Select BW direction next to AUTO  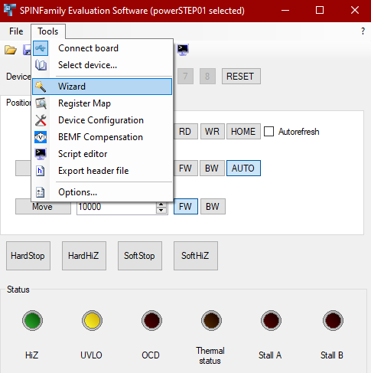click(212, 169)
